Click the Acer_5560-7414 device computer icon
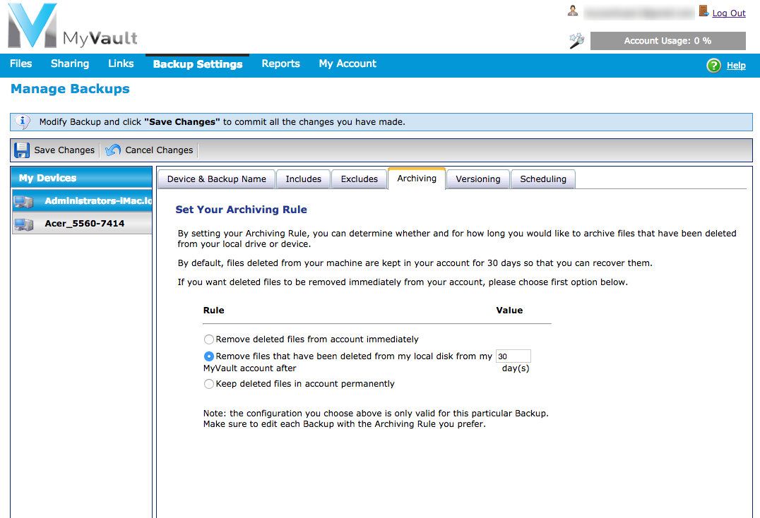760x518 pixels. click(24, 224)
